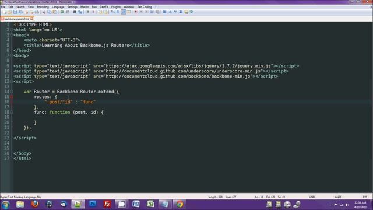Screen dimensions: 373x210
Task: Collapse the head fold marker on line 3
Action: click(12, 35)
